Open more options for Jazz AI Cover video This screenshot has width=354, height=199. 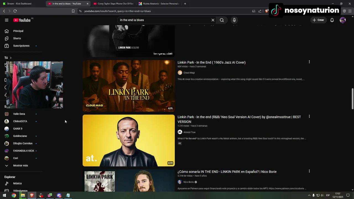coord(309,62)
